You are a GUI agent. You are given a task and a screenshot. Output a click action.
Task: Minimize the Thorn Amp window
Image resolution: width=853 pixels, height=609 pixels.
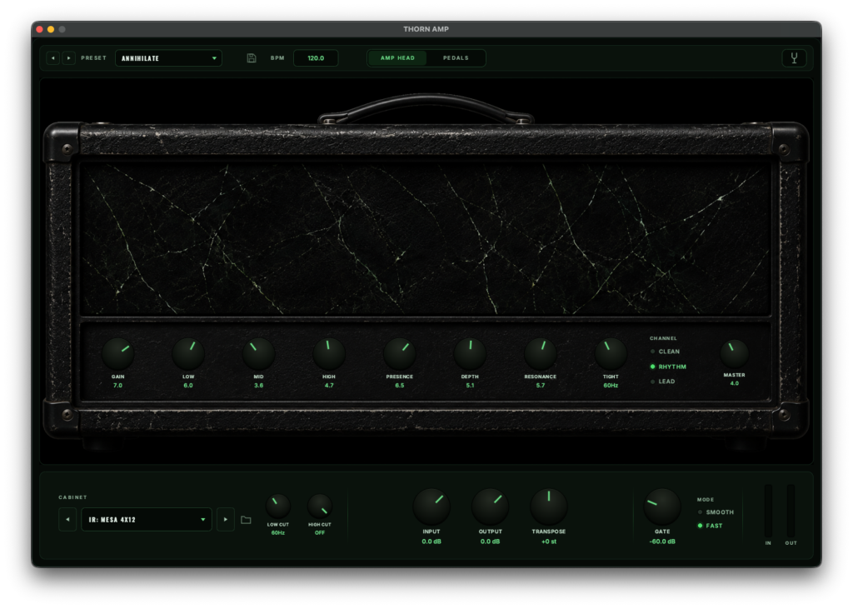(51, 29)
